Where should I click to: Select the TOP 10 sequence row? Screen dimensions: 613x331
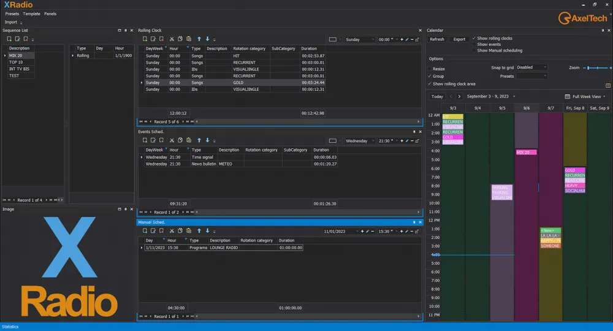click(x=16, y=63)
